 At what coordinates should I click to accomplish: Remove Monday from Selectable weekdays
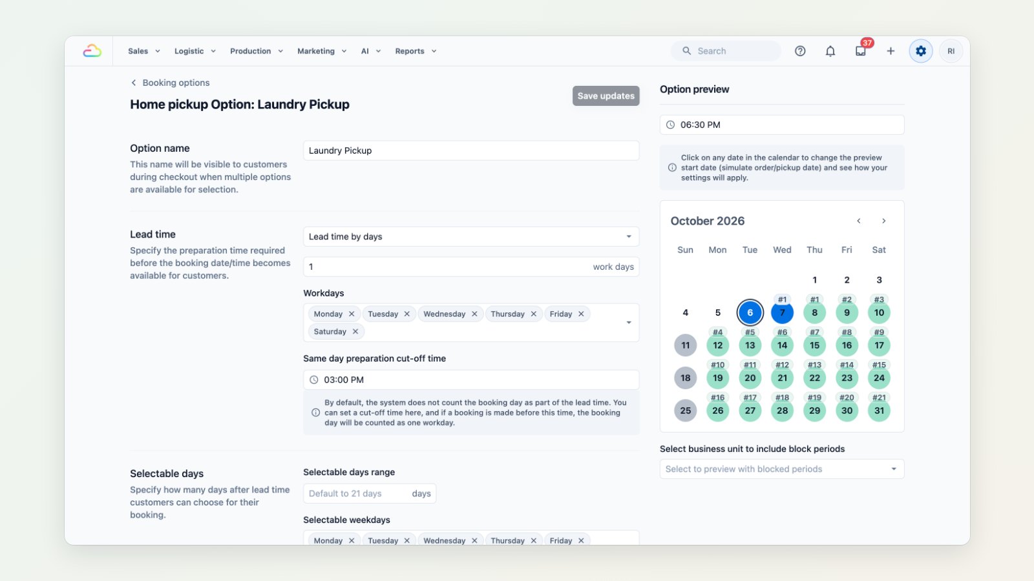click(352, 540)
